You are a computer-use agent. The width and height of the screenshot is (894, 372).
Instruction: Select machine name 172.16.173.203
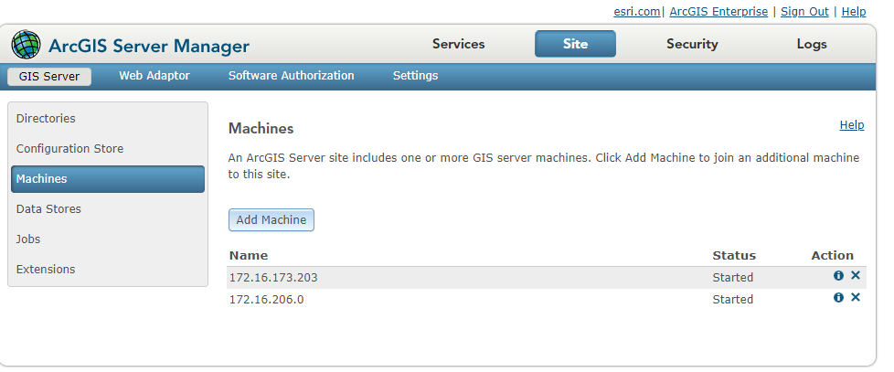pos(273,278)
